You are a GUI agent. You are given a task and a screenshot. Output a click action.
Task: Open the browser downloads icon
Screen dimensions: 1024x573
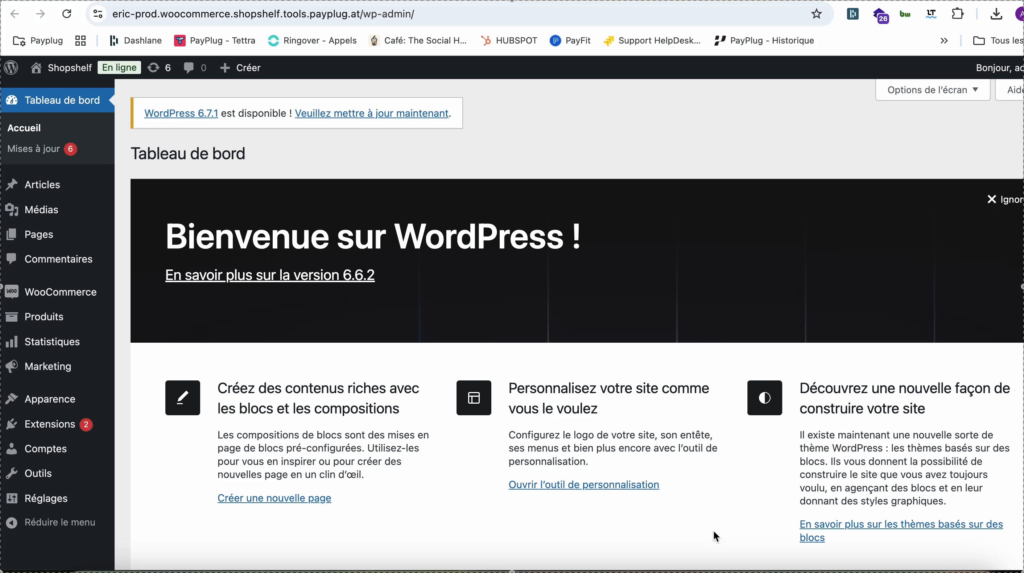[x=996, y=14]
